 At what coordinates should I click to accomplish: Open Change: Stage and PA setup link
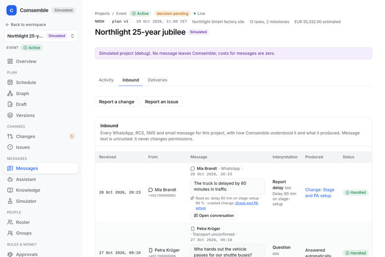[x=320, y=192]
